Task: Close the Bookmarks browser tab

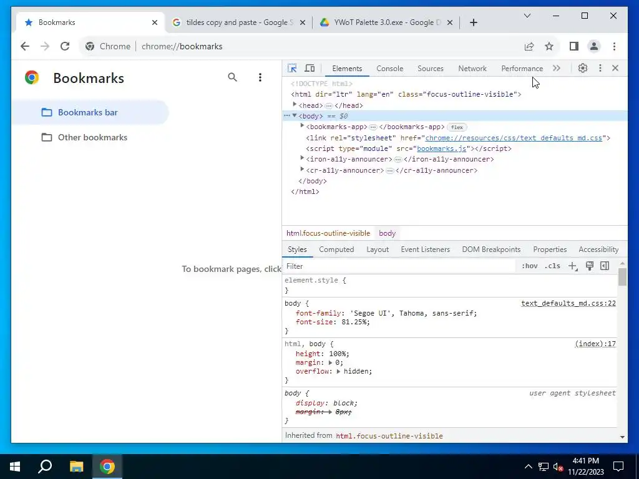Action: [x=155, y=22]
